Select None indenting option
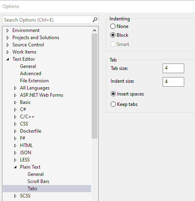The height and width of the screenshot is (201, 195). tap(113, 26)
